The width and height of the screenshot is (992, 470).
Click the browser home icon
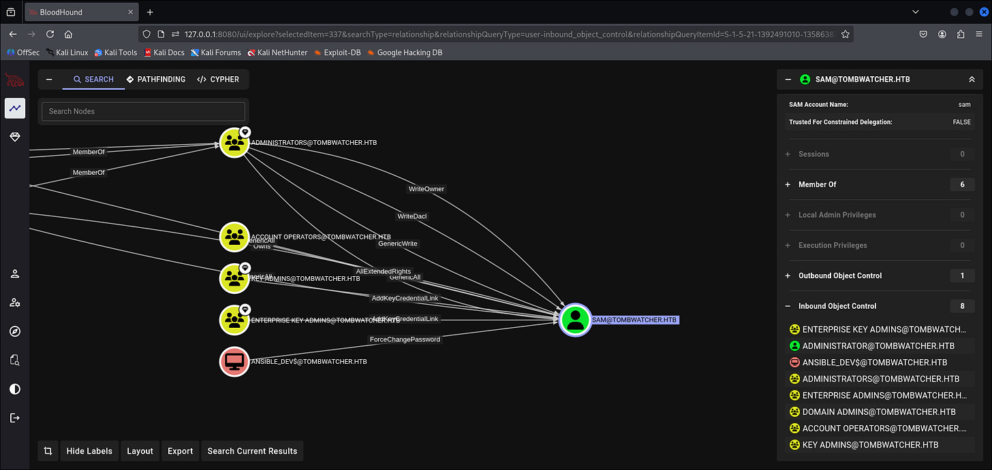coord(68,34)
